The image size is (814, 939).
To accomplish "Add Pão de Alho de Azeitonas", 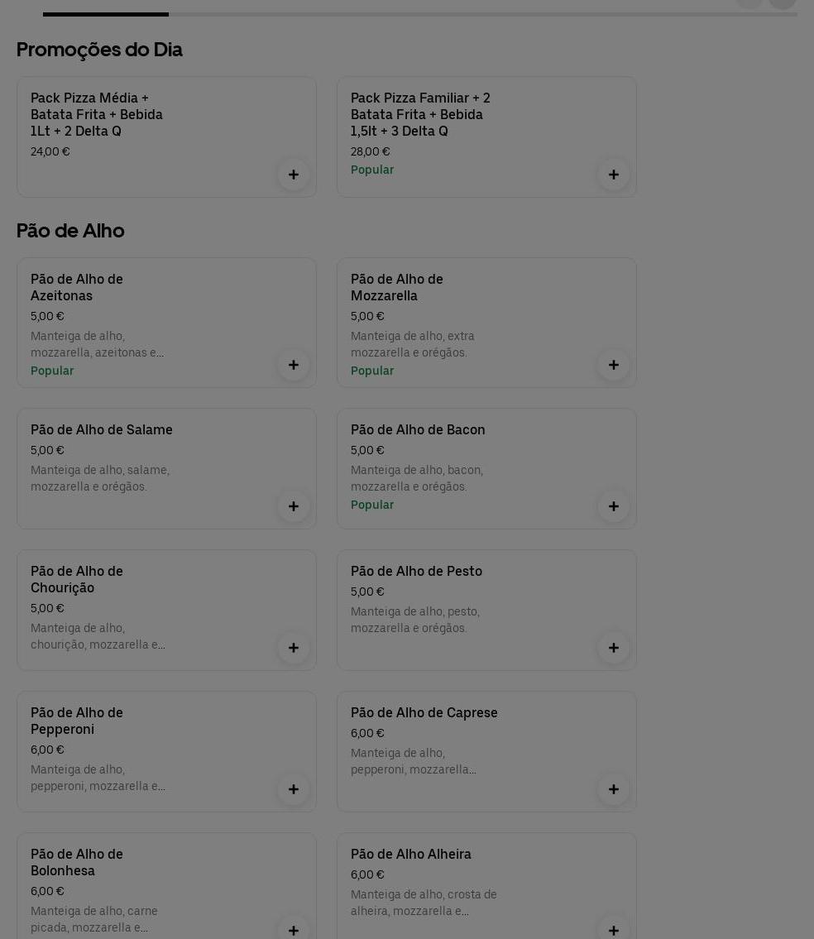I will pos(294,365).
